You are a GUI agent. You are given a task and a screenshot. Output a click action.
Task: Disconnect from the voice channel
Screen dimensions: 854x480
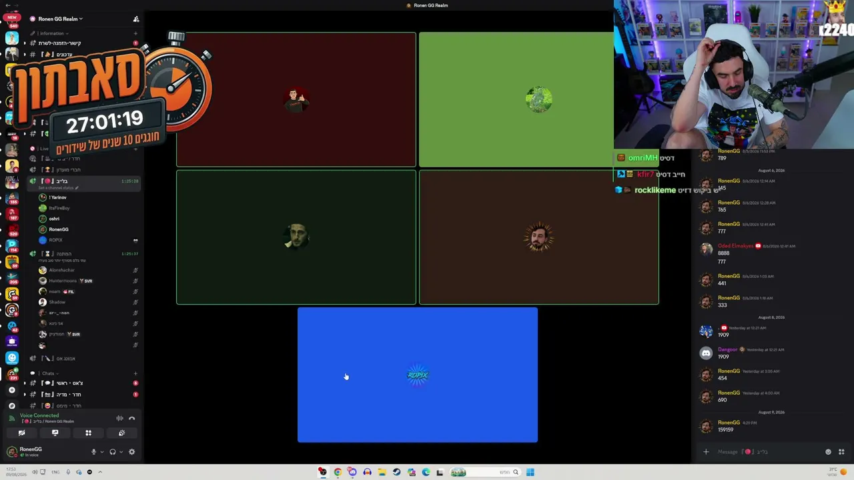point(132,418)
